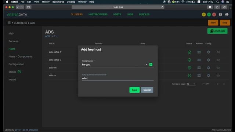235x132 pixels.
Task: Click the version link in the footer
Action: coord(26,130)
